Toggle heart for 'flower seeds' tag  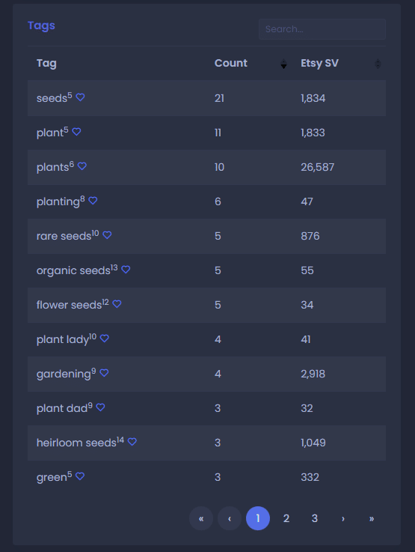[117, 304]
